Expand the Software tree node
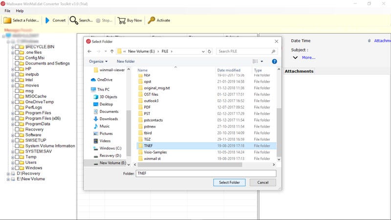 tap(13, 135)
